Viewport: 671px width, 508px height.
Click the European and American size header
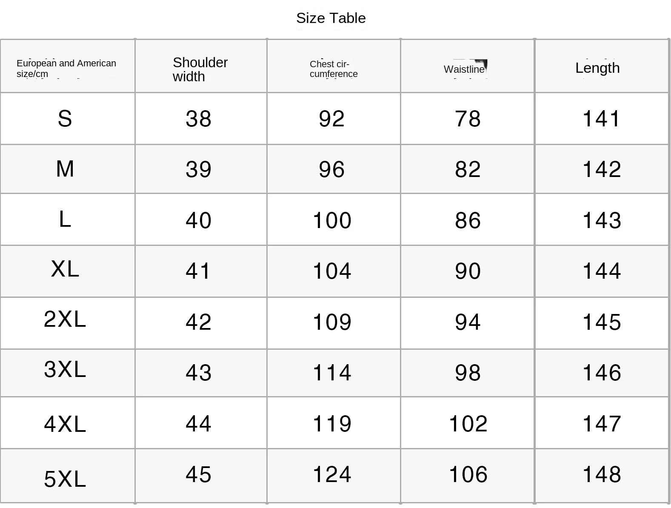(x=66, y=68)
